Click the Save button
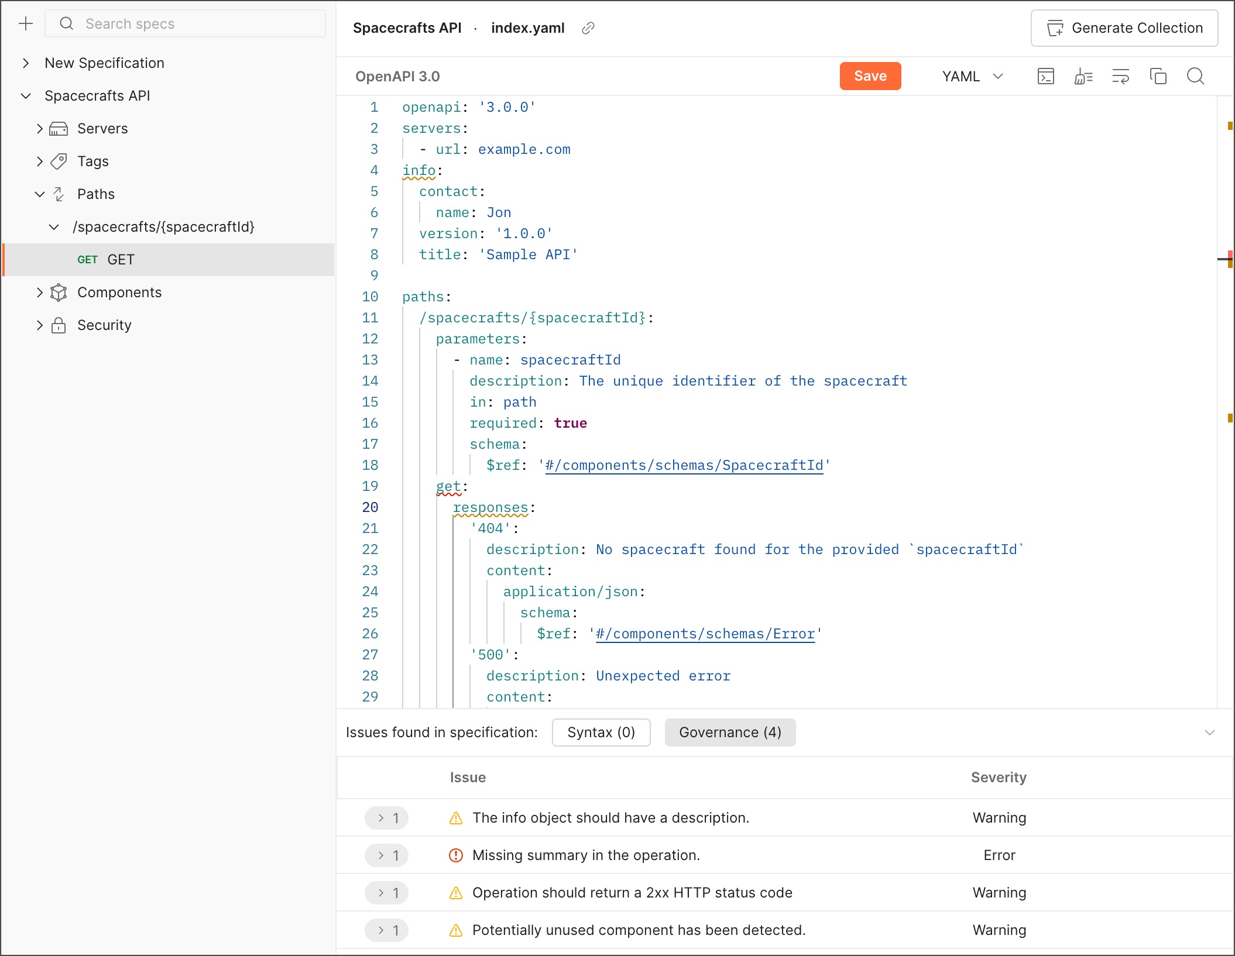 [x=870, y=76]
